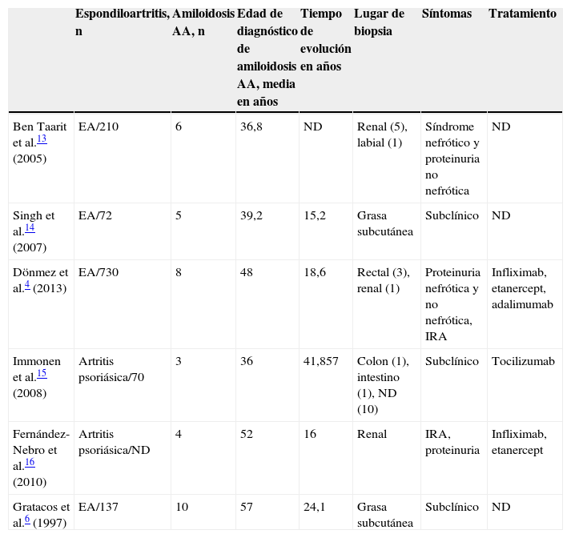
Task: Select the EA/210 cell
Action: [96, 127]
